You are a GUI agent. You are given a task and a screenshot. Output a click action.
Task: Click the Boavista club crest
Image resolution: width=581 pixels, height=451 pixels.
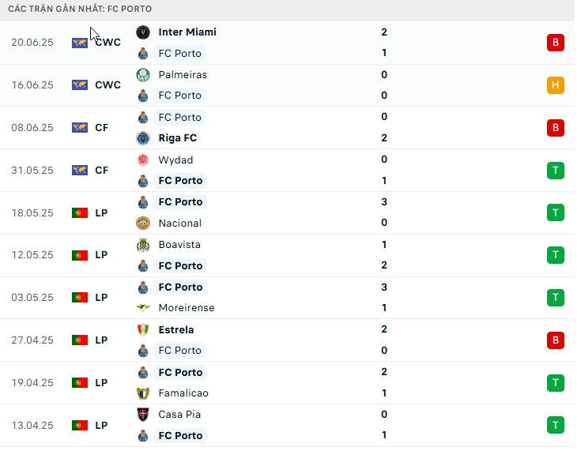pos(143,245)
